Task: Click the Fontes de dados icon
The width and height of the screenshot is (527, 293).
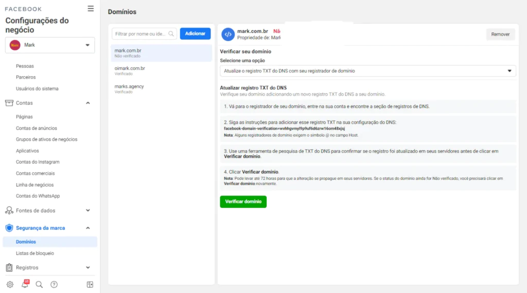Action: tap(9, 210)
